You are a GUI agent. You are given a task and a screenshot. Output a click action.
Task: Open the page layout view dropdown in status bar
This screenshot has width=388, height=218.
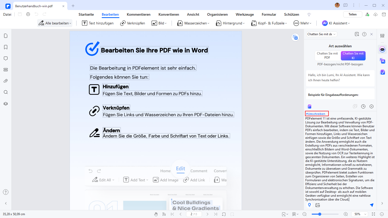pos(295,214)
